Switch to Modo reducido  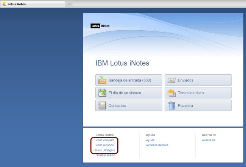(104, 145)
